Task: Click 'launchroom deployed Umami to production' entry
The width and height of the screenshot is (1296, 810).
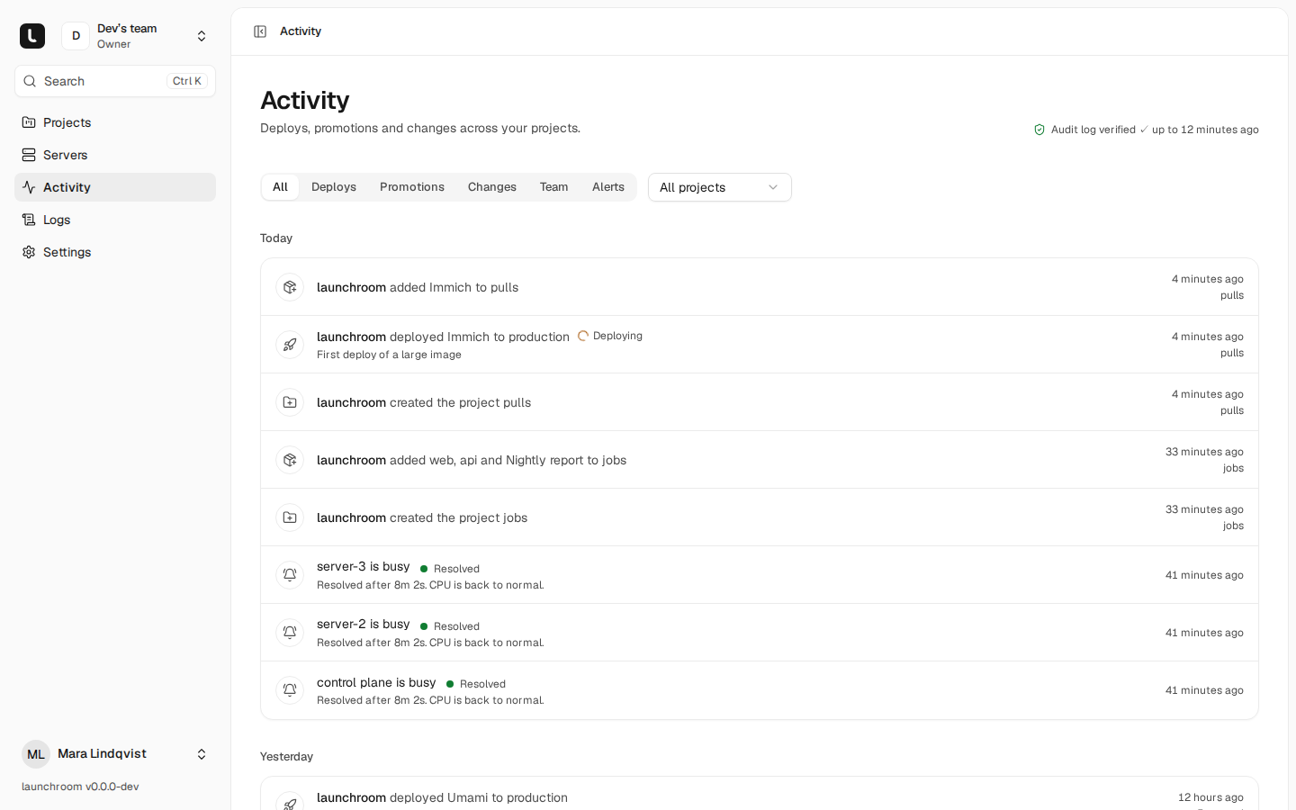Action: [x=442, y=797]
